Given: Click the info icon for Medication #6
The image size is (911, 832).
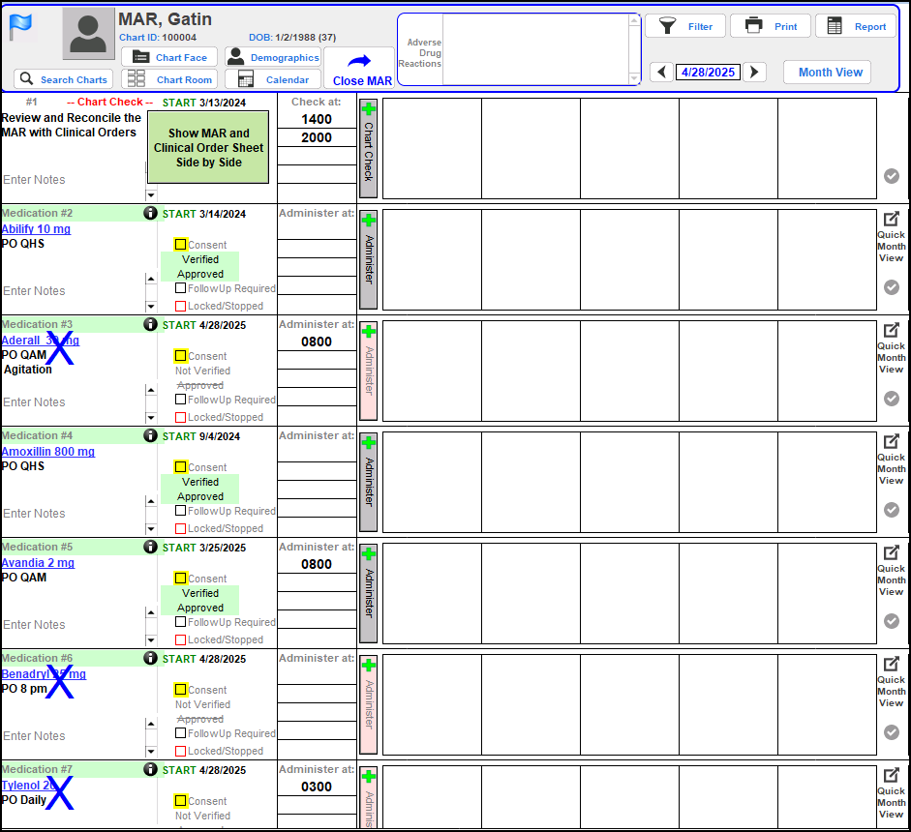Looking at the screenshot, I should 150,658.
